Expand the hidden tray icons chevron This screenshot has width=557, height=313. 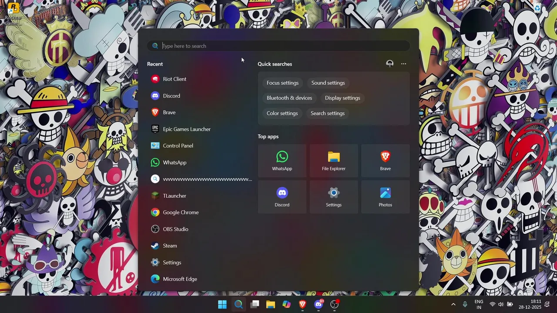click(453, 304)
